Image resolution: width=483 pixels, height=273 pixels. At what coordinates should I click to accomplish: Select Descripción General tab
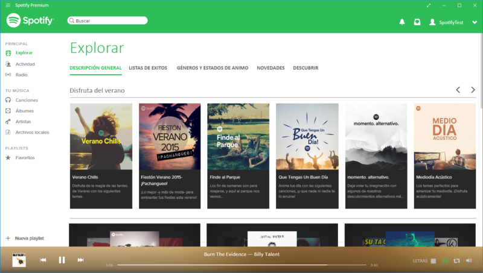point(95,68)
